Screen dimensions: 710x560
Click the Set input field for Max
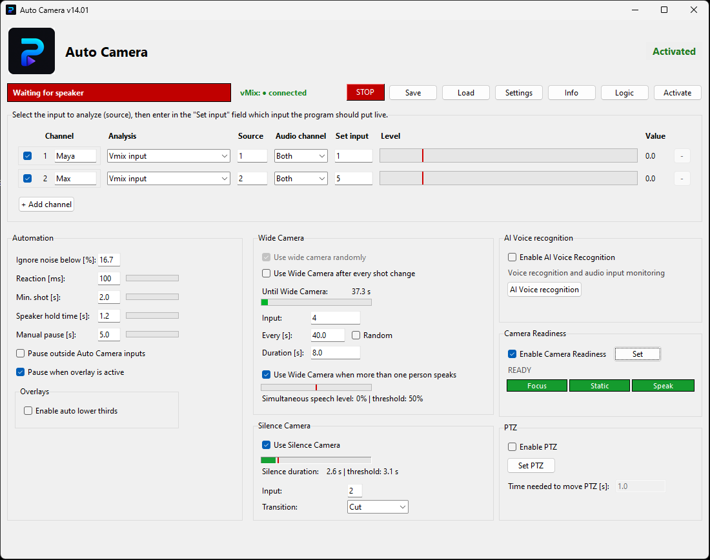coord(354,178)
